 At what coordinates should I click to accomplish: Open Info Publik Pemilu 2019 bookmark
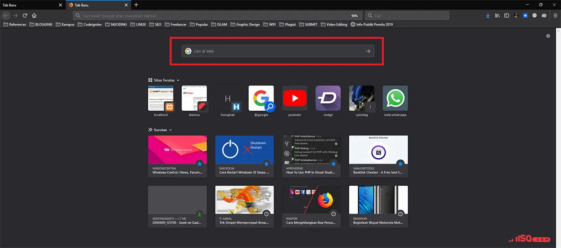372,24
